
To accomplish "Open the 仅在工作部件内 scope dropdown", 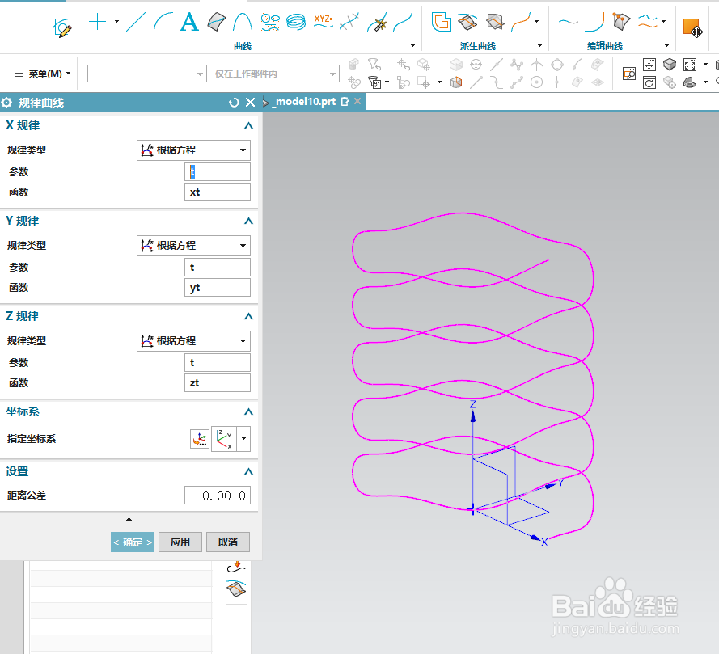I will click(277, 74).
